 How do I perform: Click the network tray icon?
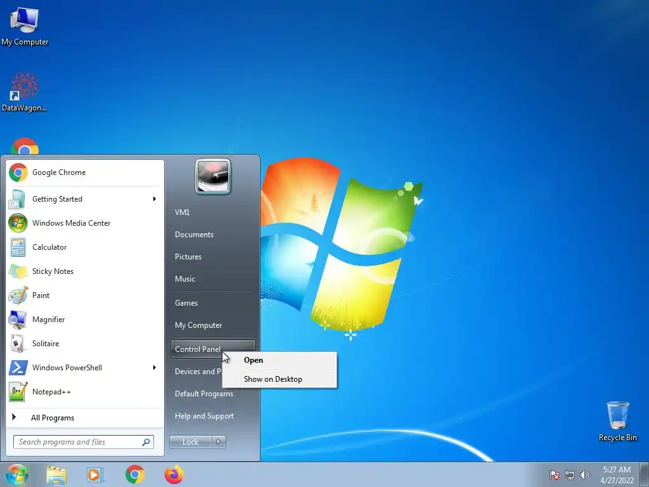(x=570, y=475)
